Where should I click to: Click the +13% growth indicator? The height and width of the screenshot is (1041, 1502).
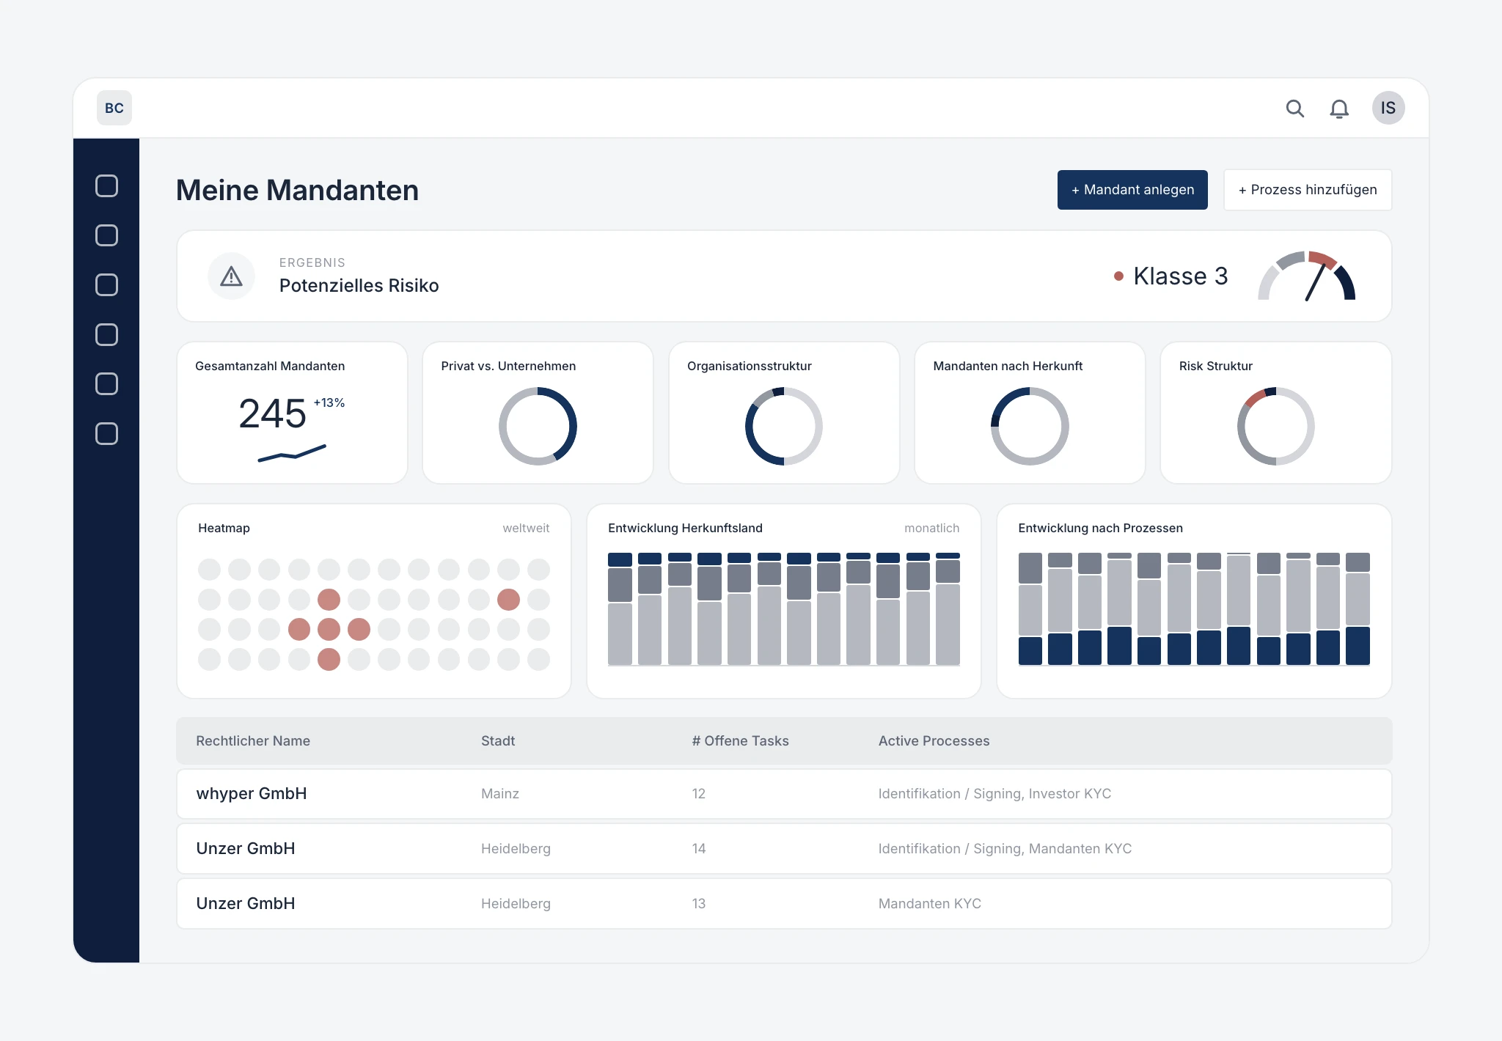pos(329,402)
